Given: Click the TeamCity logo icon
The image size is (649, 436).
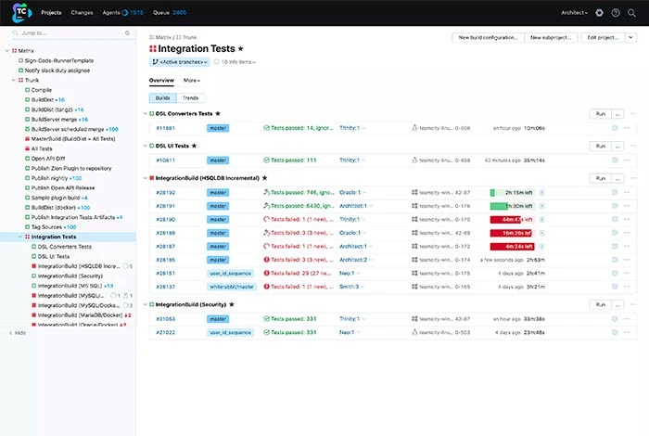Looking at the screenshot, I should 20,13.
